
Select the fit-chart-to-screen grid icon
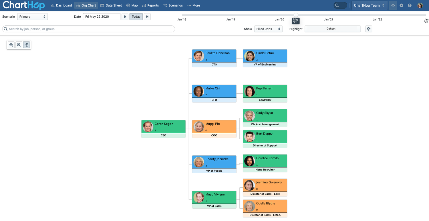pos(26,45)
